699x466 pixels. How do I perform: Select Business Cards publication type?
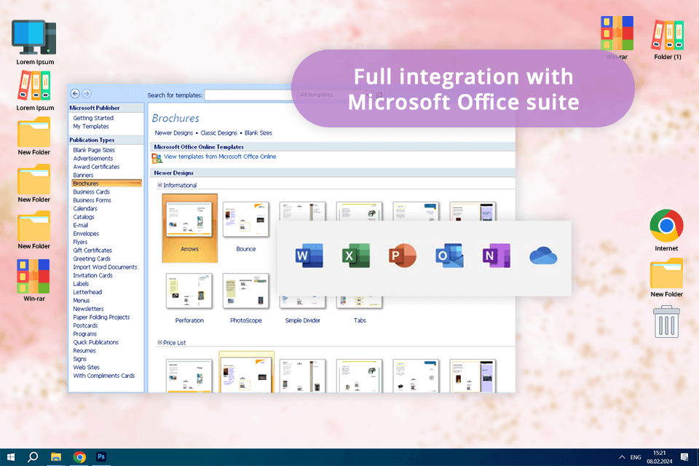pos(92,191)
